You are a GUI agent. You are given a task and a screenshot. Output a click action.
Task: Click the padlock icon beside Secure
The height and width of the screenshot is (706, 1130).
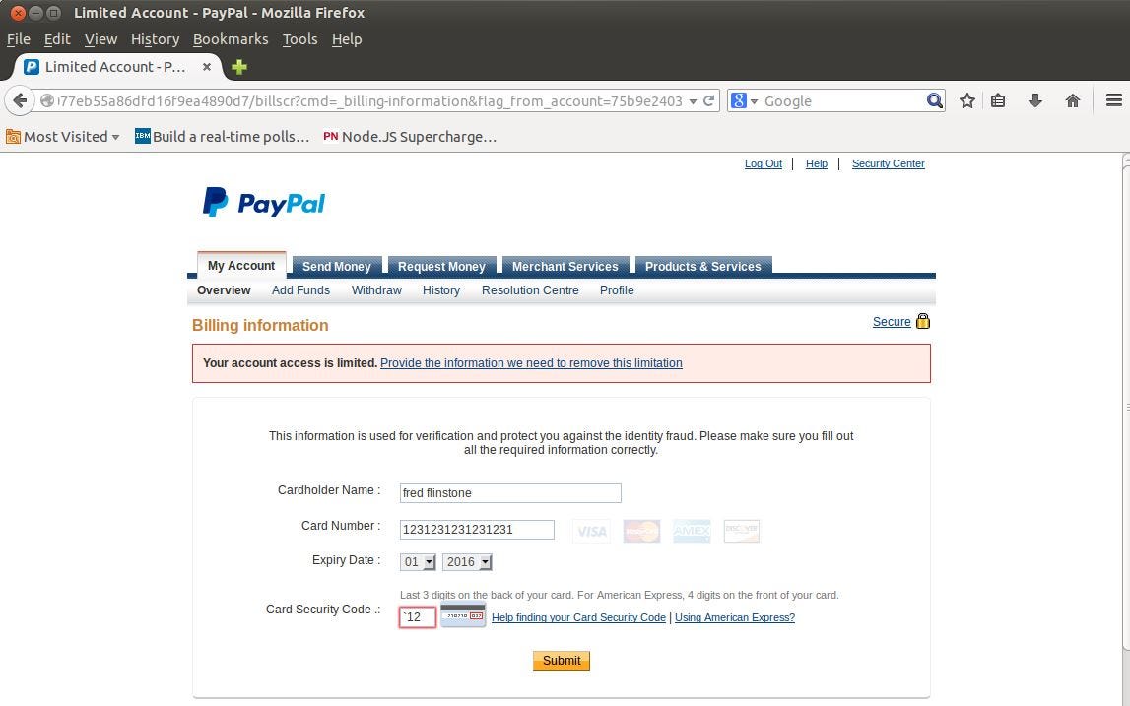pyautogui.click(x=922, y=321)
